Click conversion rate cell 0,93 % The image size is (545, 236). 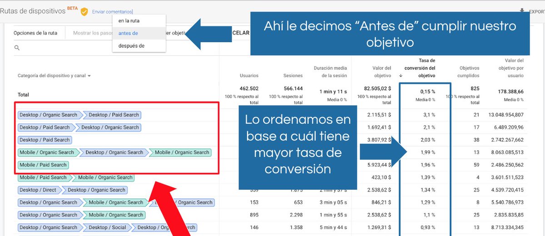click(427, 227)
